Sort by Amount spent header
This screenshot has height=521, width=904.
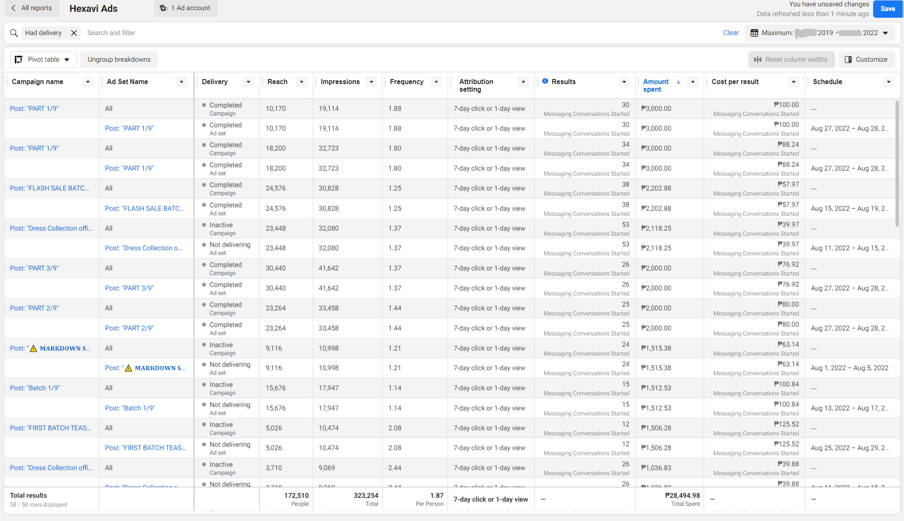click(655, 85)
